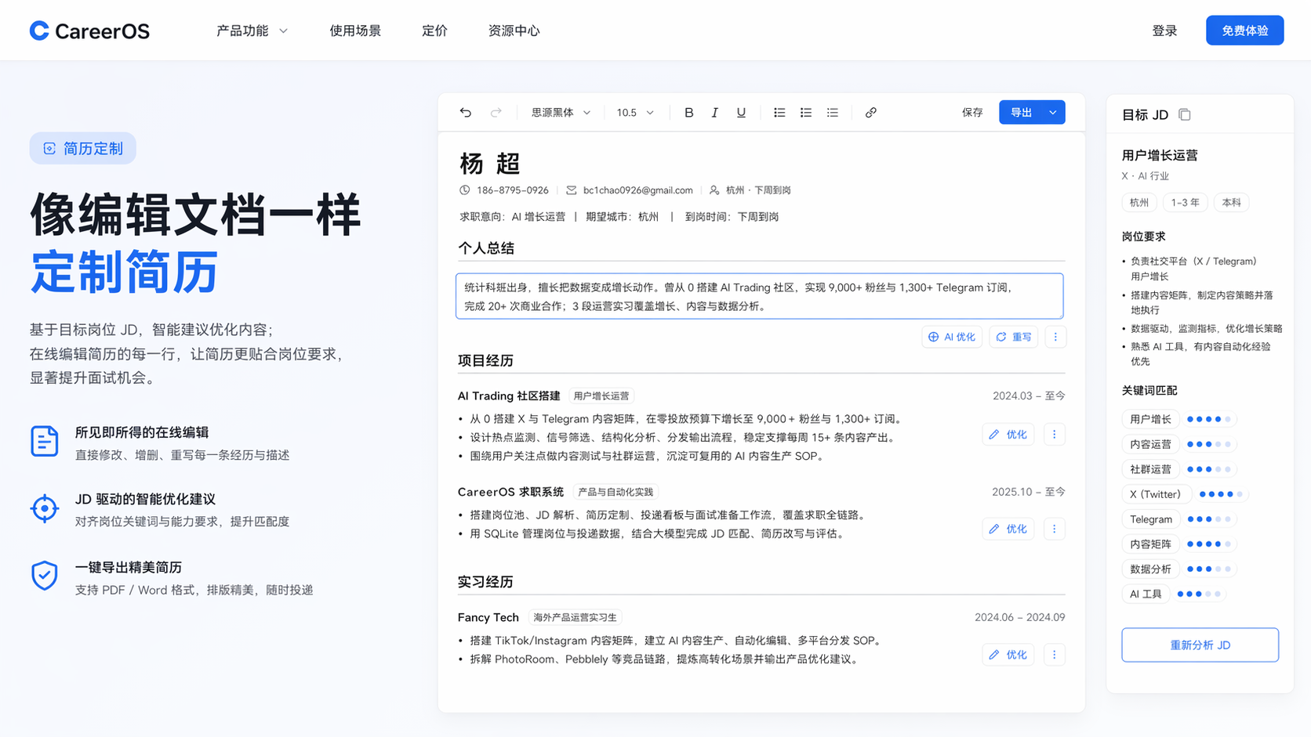This screenshot has width=1311, height=737.
Task: Toggle italic formatting in editor toolbar
Action: [x=714, y=113]
